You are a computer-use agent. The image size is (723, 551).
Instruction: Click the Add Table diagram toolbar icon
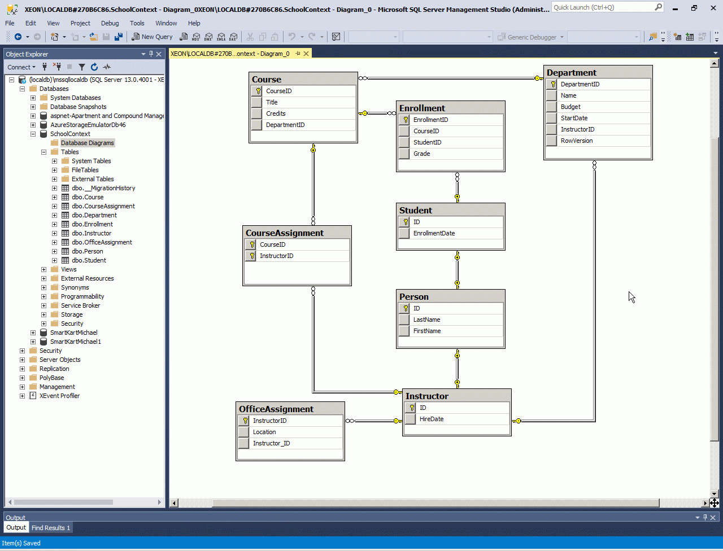pos(690,37)
